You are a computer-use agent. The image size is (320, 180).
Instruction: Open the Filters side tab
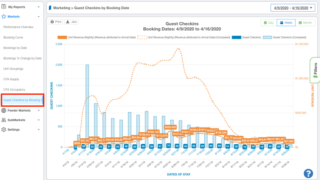315,70
